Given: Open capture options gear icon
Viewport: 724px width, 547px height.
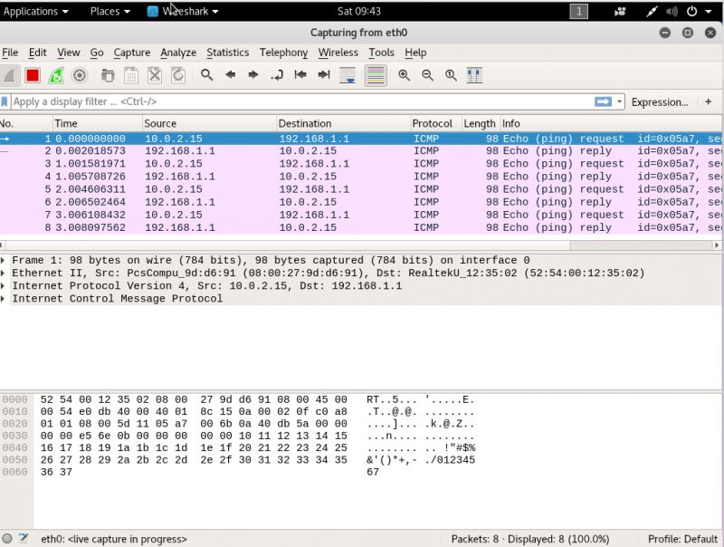Looking at the screenshot, I should pyautogui.click(x=80, y=75).
